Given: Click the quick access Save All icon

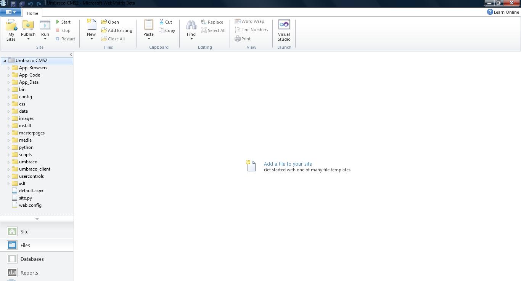Looking at the screenshot, I should coord(22,3).
